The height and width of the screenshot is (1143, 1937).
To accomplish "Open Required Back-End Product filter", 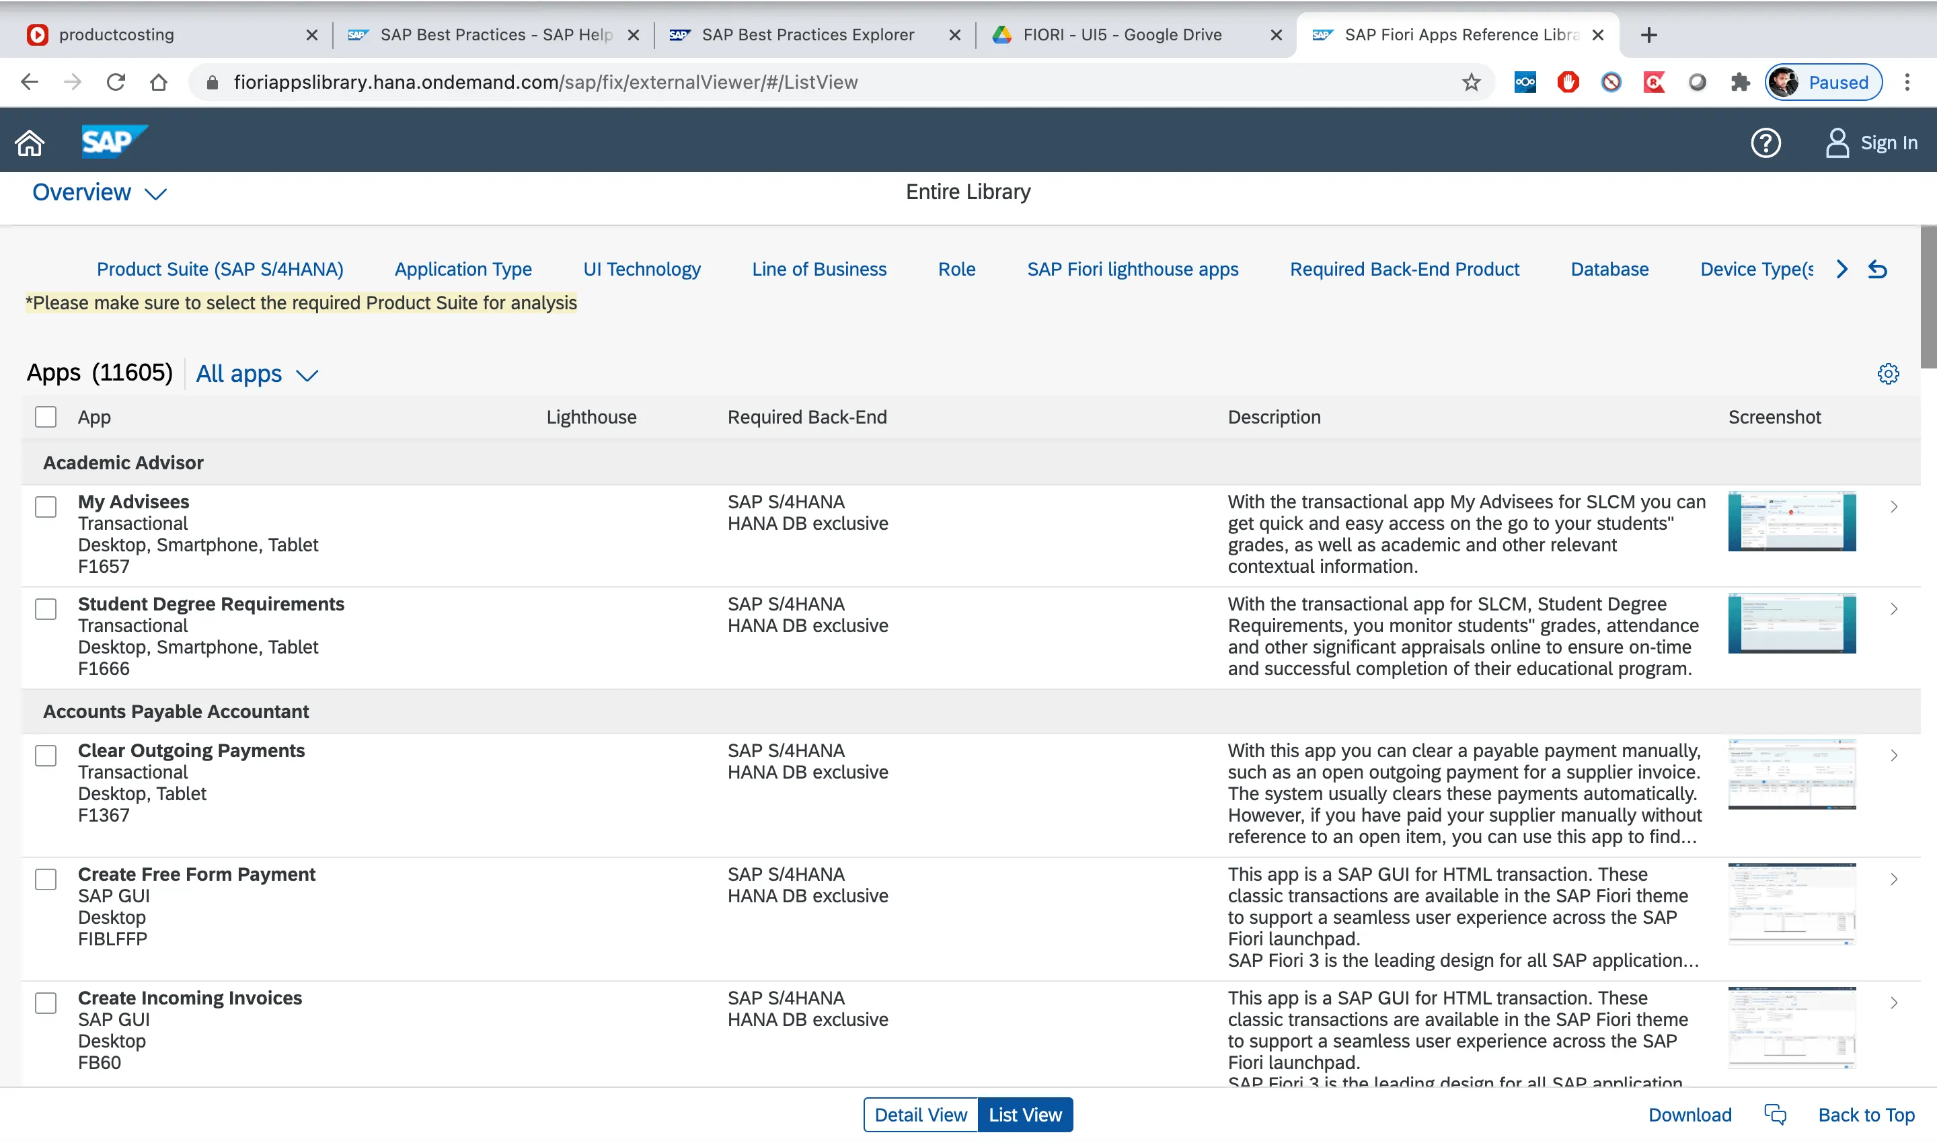I will pyautogui.click(x=1404, y=269).
